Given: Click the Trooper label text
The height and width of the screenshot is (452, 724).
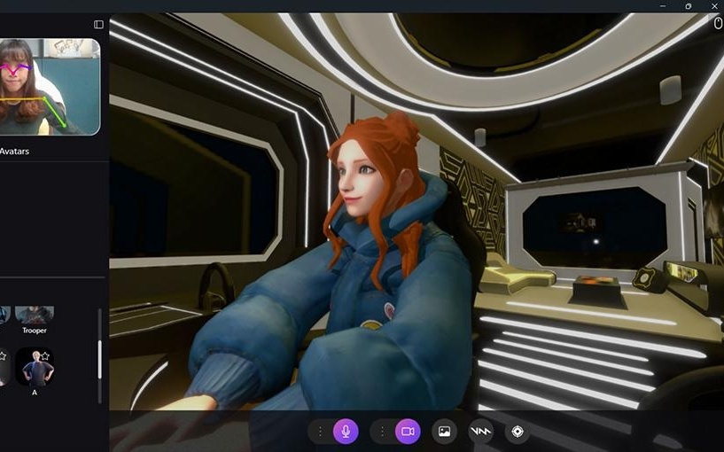Looking at the screenshot, I should click(x=35, y=331).
